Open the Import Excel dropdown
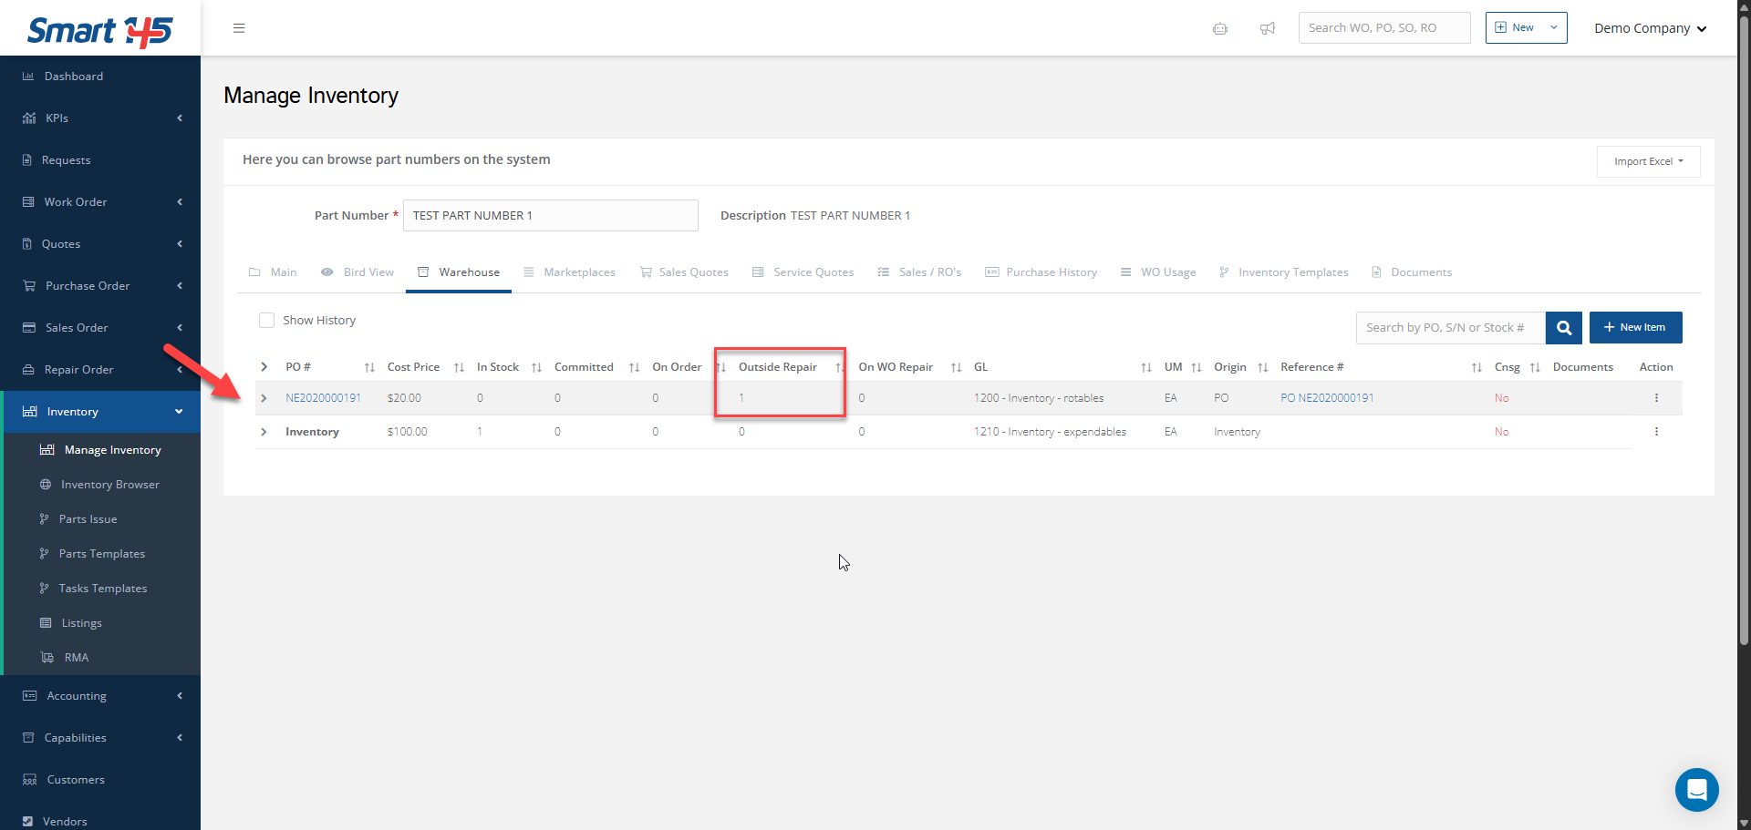This screenshot has height=830, width=1751. tap(1648, 161)
